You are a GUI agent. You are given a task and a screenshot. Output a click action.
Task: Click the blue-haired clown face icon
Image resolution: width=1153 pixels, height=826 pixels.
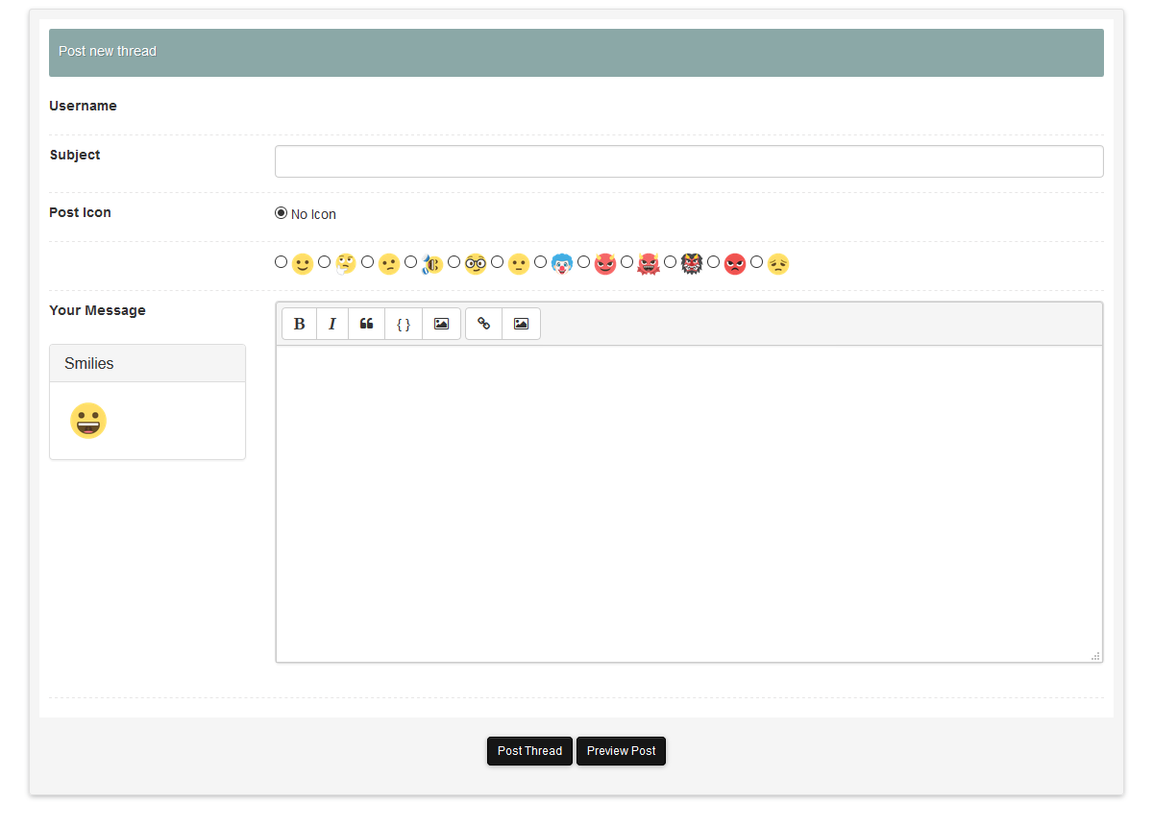tap(562, 263)
